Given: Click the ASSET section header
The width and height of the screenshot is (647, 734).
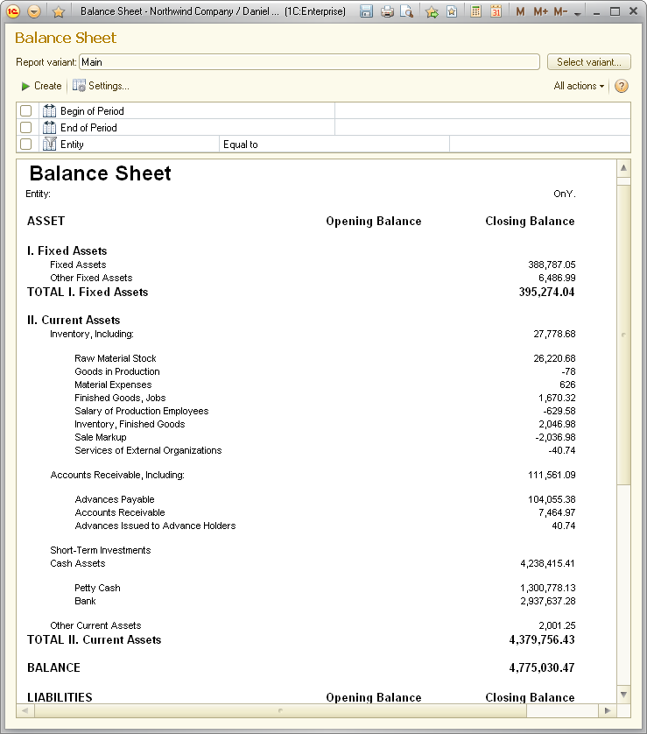Looking at the screenshot, I should pyautogui.click(x=46, y=221).
